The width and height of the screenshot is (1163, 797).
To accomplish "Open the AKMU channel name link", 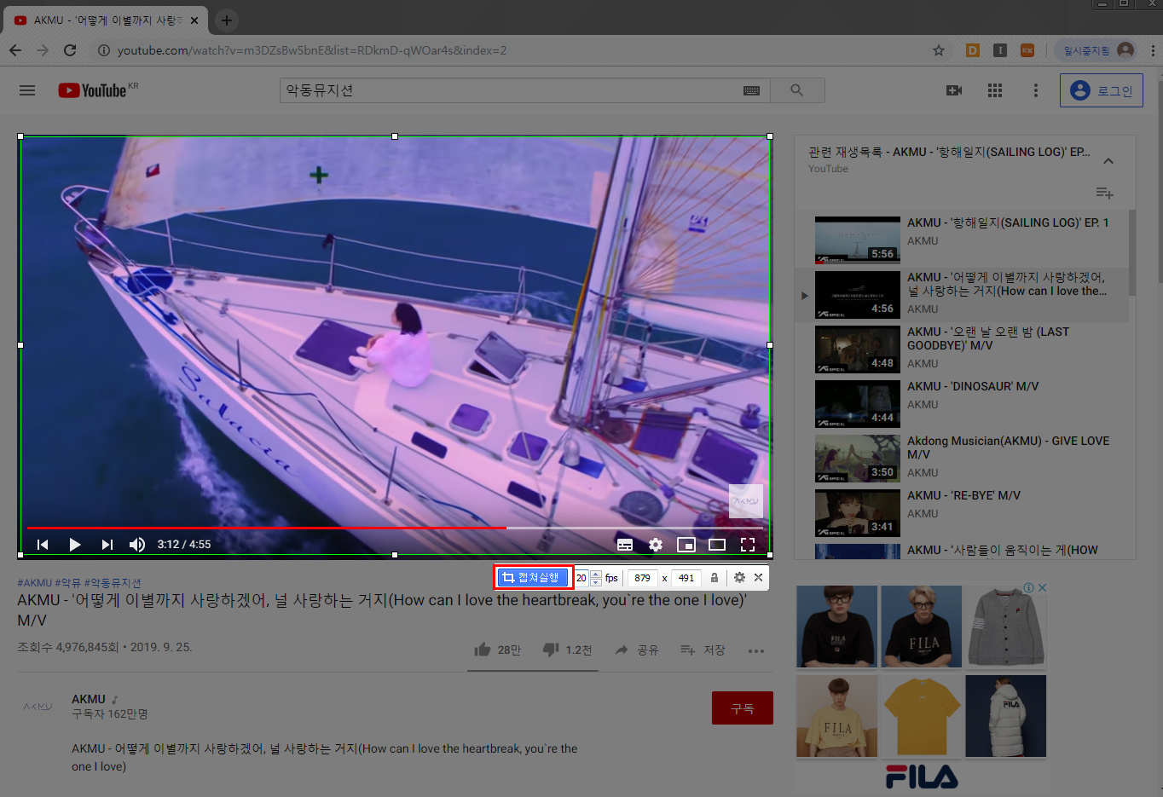I will pyautogui.click(x=89, y=699).
